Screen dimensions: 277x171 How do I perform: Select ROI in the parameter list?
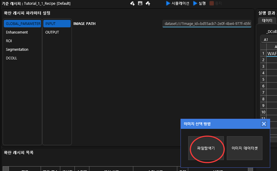(x=9, y=41)
